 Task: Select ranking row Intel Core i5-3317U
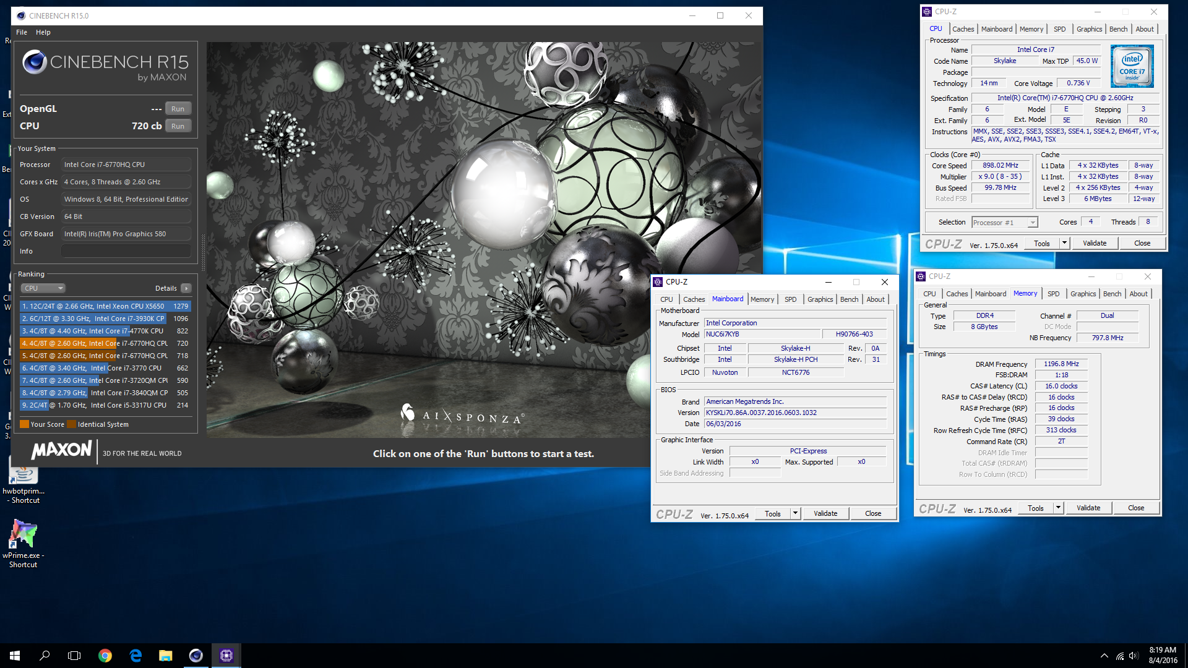105,405
